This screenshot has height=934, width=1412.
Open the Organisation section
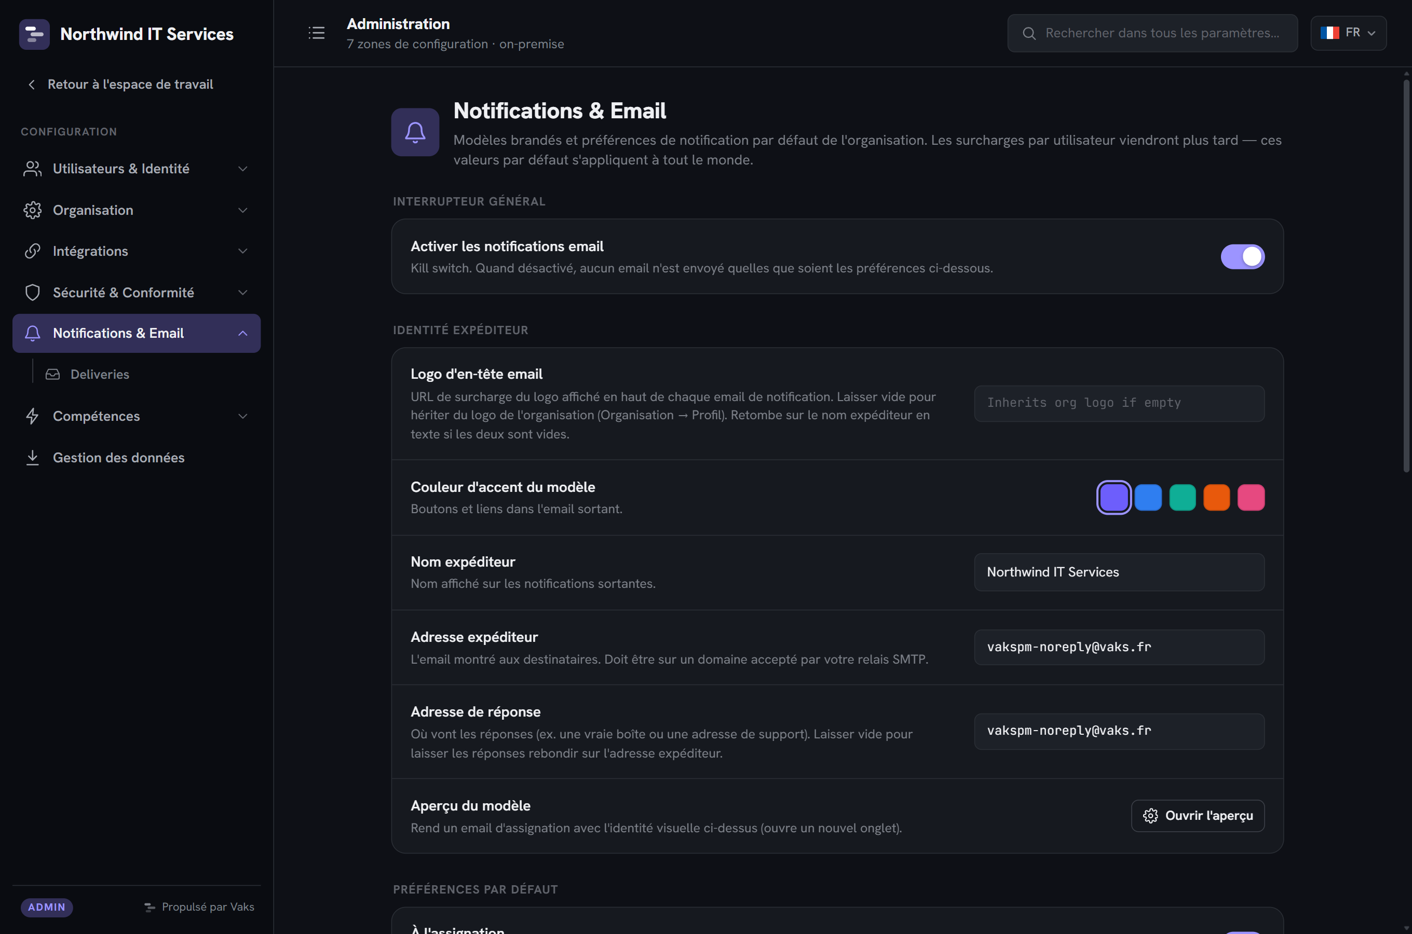pos(137,210)
